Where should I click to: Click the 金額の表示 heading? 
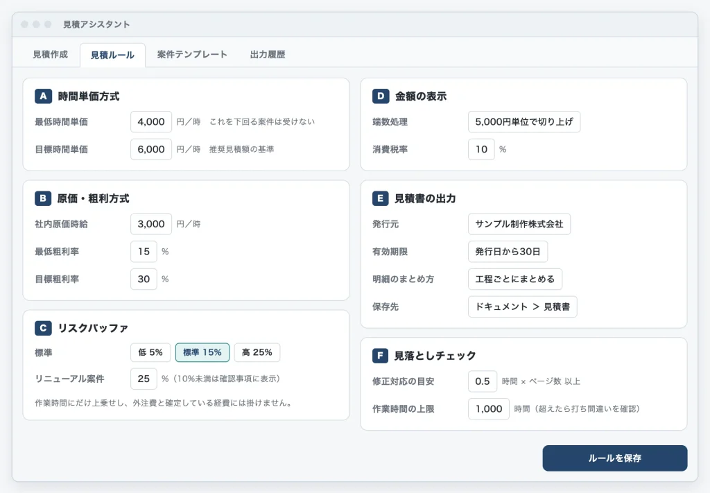pos(421,96)
